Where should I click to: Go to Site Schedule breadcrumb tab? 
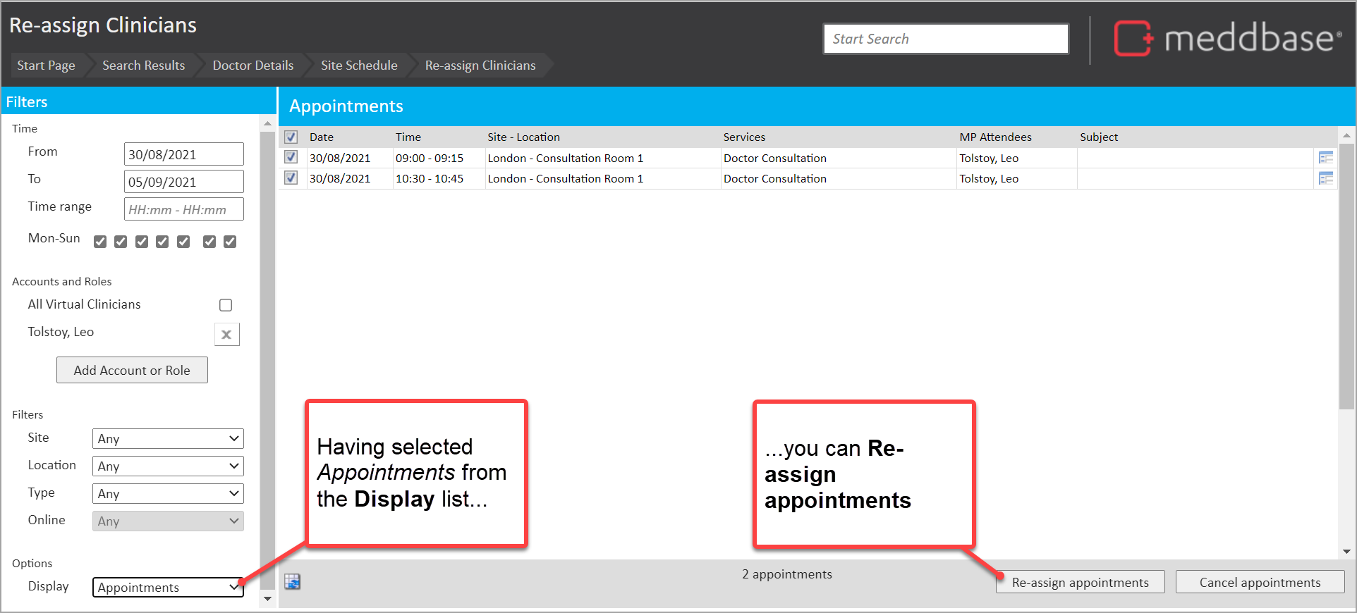[x=359, y=66]
